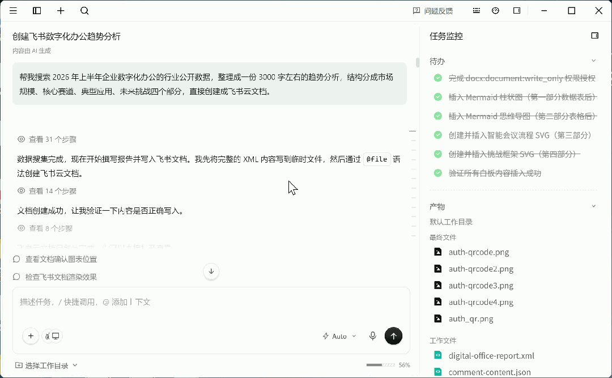Click 默认工作目录 label
612x378 pixels.
tap(451, 222)
